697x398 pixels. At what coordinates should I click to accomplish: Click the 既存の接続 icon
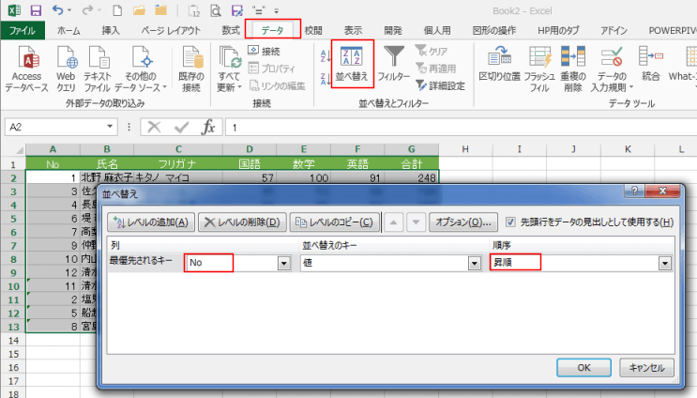click(191, 69)
